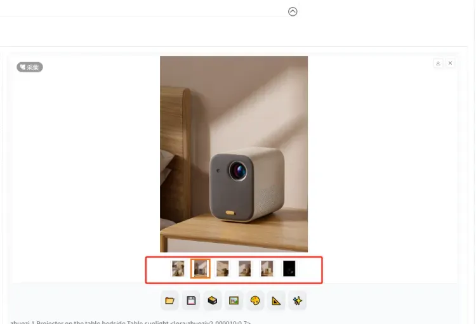Close the enlarged image preview
476x324 pixels.
coord(450,63)
